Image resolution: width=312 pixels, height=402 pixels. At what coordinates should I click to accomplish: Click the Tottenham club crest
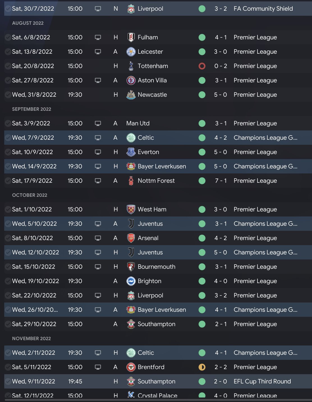(x=131, y=66)
